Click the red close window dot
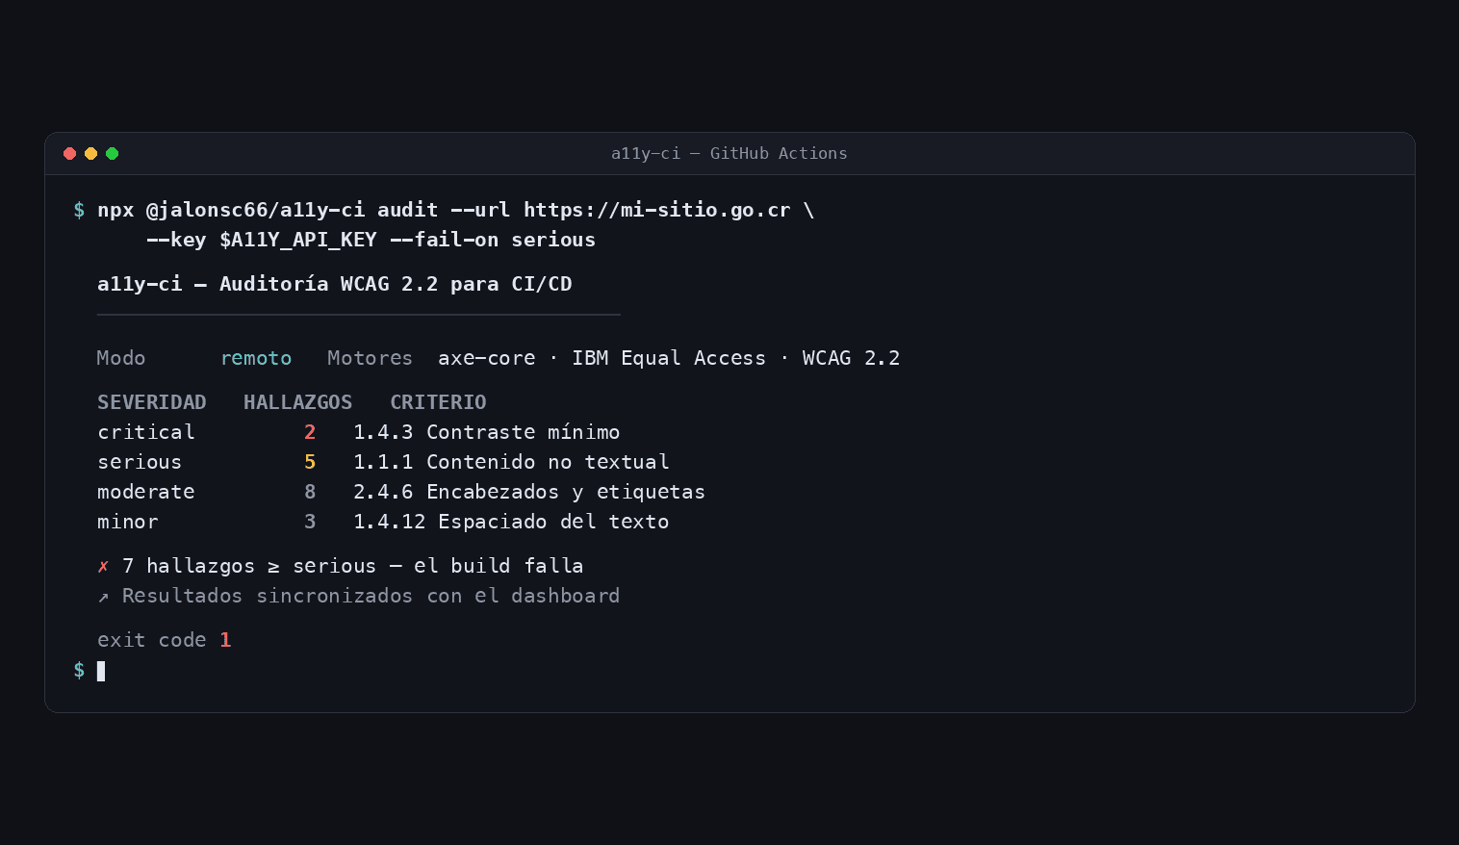Viewport: 1459px width, 845px height. (69, 154)
